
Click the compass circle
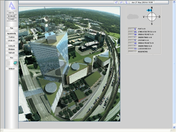click(152, 17)
